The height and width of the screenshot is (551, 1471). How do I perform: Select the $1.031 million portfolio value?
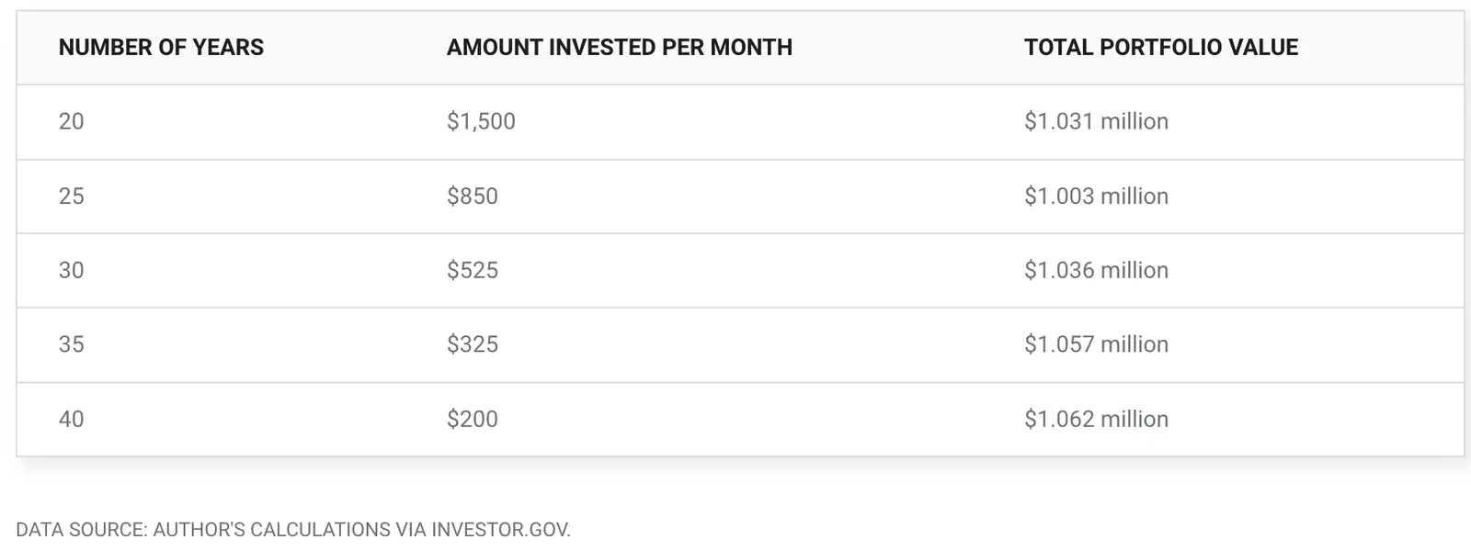[x=1096, y=121]
